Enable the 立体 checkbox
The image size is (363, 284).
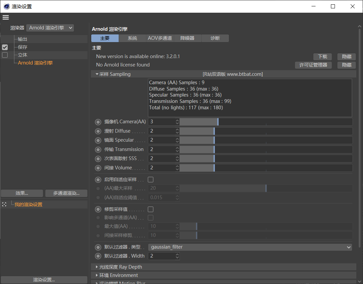5,55
